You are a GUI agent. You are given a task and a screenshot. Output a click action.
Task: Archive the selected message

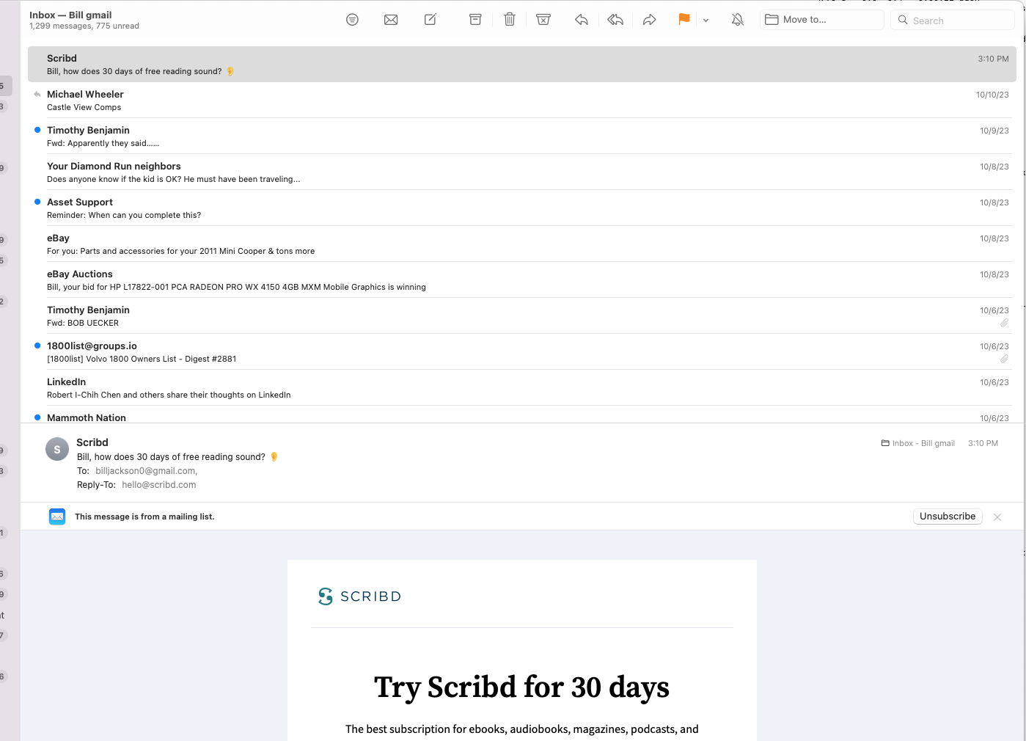click(x=475, y=20)
